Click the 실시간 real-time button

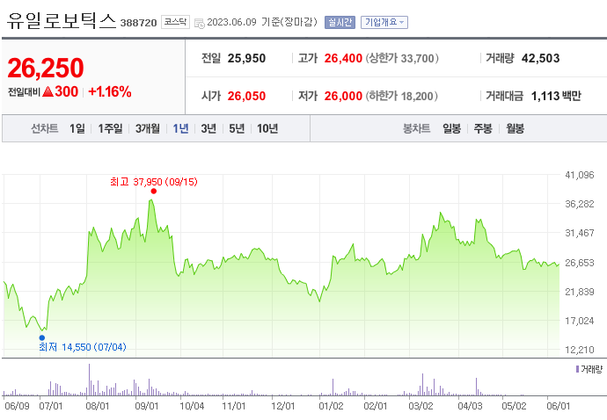340,23
